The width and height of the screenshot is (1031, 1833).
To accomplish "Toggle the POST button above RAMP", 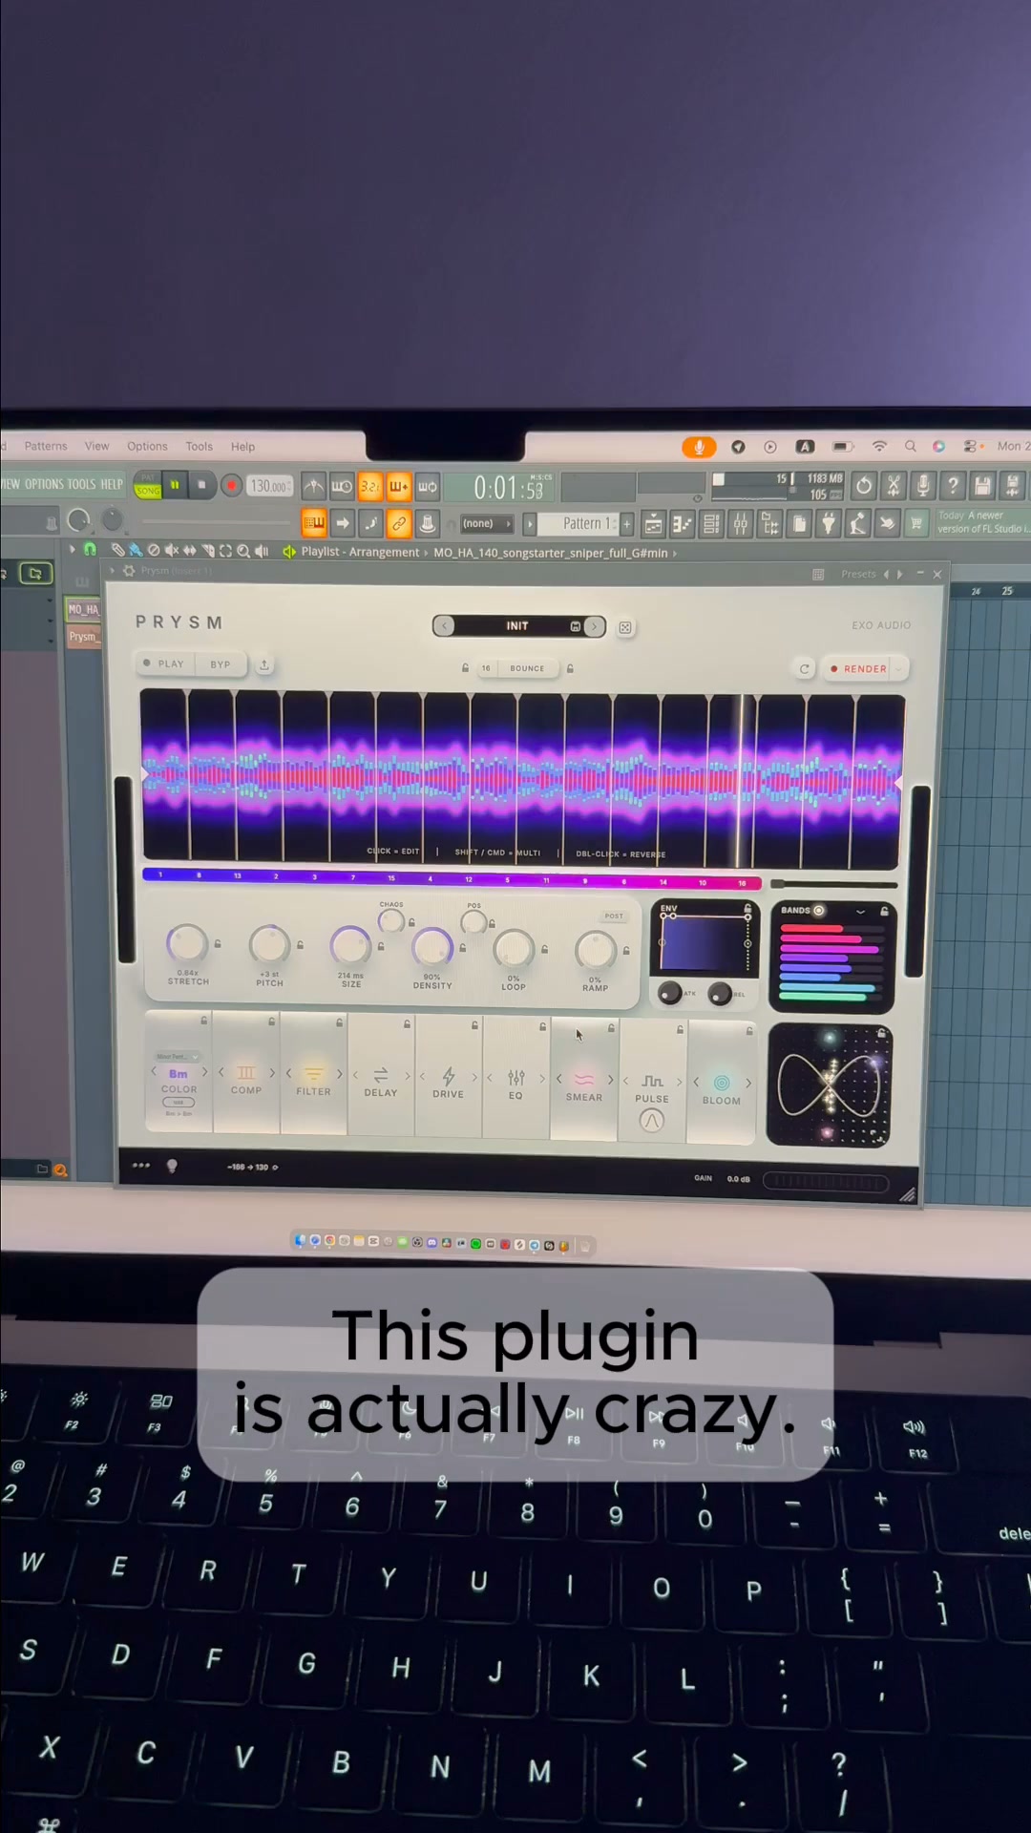I will 614,916.
